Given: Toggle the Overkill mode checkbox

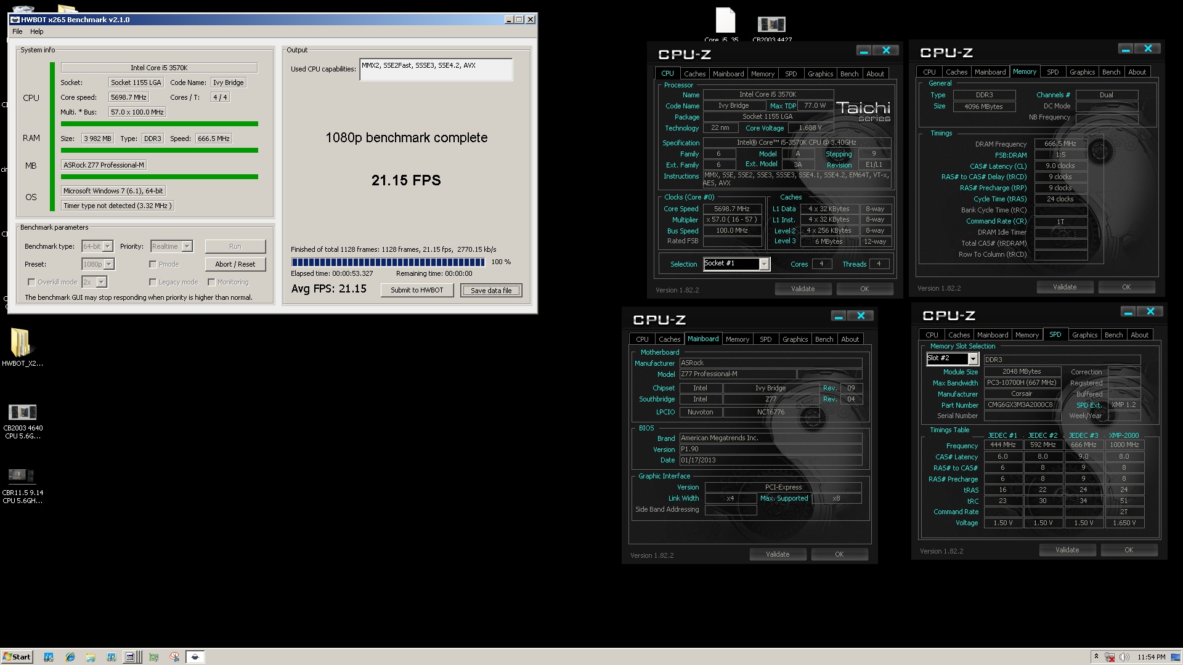Looking at the screenshot, I should (31, 282).
